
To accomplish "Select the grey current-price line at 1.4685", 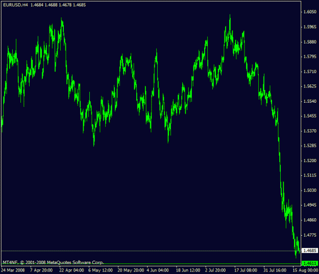I will [x=151, y=251].
